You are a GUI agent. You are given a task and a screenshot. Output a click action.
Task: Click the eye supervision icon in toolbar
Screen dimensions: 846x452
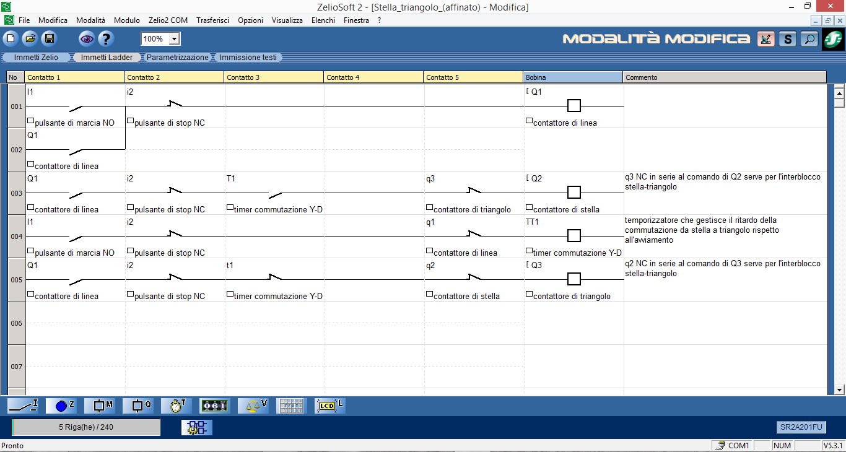coord(87,39)
